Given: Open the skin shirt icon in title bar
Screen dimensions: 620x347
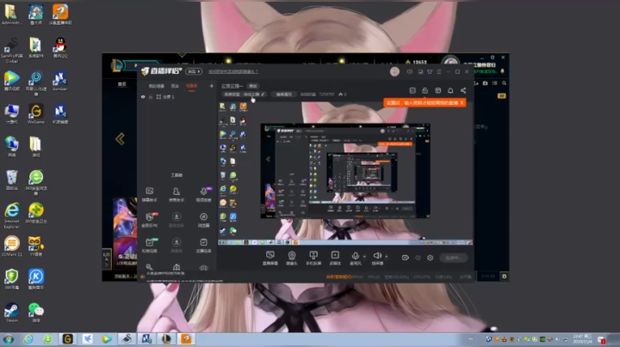Looking at the screenshot, I should (x=430, y=72).
